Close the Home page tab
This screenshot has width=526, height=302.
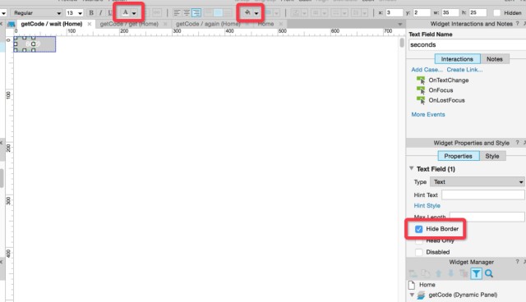pyautogui.click(x=281, y=24)
